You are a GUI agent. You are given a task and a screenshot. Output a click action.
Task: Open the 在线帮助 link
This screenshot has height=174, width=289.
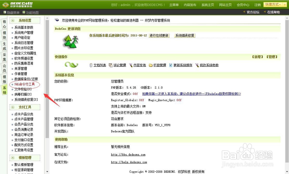(273, 12)
